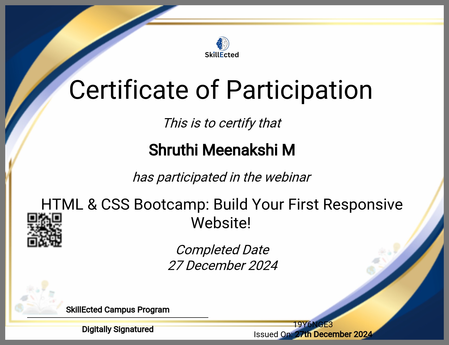The image size is (449, 345).
Task: Click the bold issue date '27th December 2024'
Action: pyautogui.click(x=333, y=334)
